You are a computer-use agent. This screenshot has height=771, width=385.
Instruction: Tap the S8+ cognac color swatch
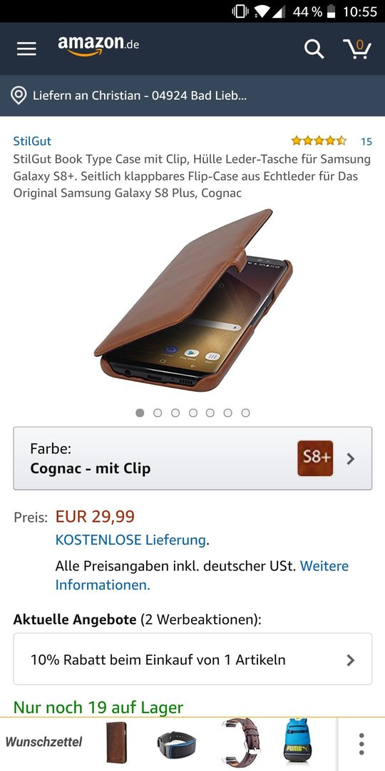click(315, 458)
